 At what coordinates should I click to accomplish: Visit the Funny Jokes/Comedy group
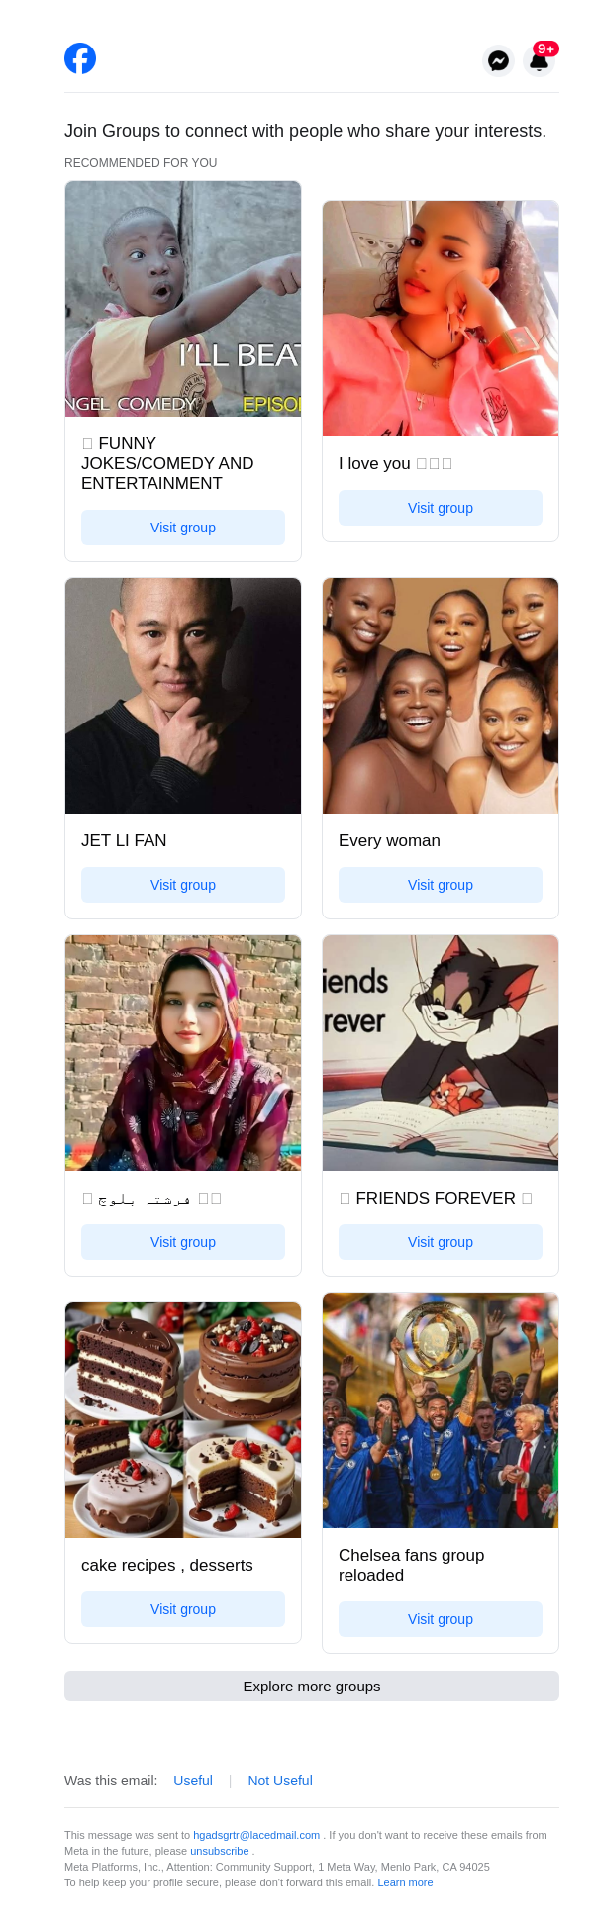tap(183, 528)
